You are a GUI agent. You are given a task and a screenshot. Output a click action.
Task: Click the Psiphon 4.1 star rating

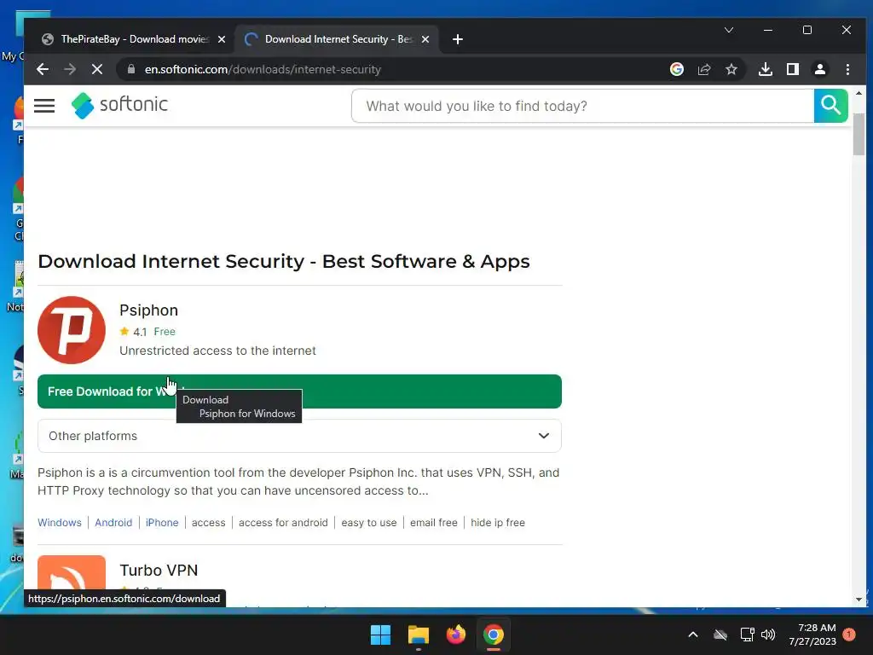[x=133, y=332]
